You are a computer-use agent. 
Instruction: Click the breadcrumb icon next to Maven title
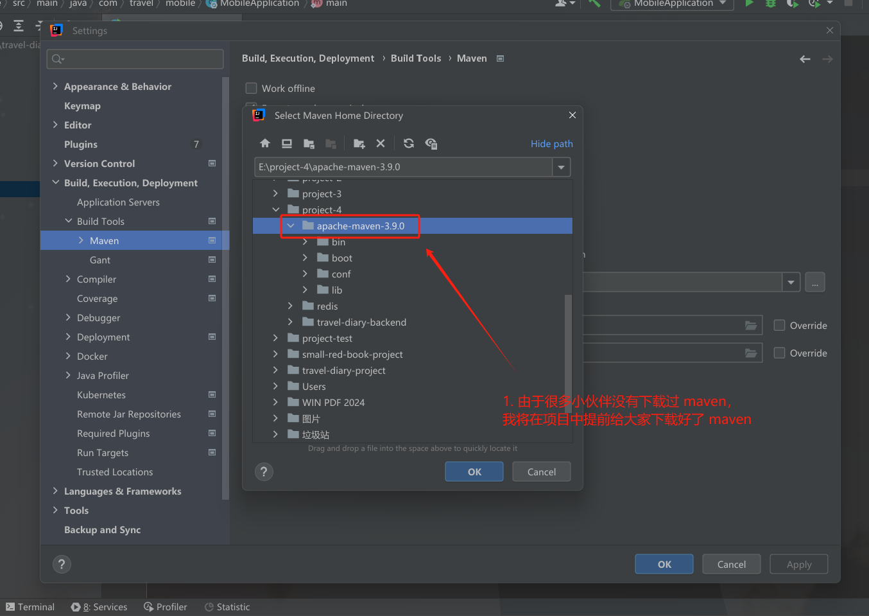click(500, 58)
